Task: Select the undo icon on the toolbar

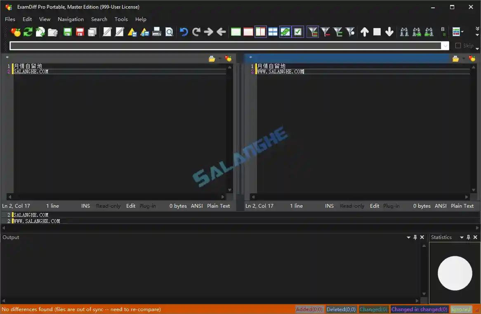Action: [183, 32]
